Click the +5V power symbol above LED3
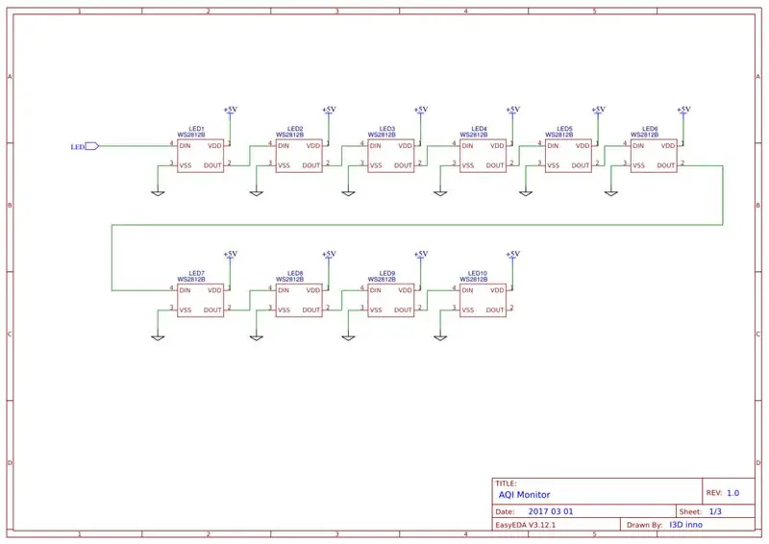Viewport: 769px width, 544px height. [x=421, y=111]
